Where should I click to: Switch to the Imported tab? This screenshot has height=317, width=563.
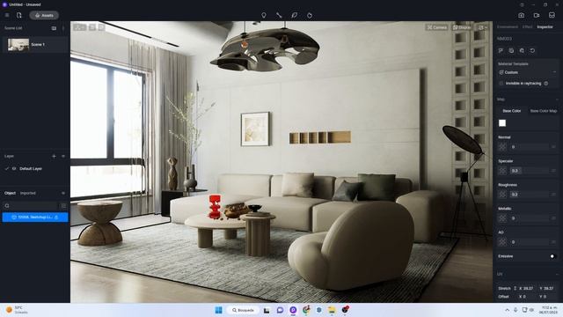coord(27,193)
